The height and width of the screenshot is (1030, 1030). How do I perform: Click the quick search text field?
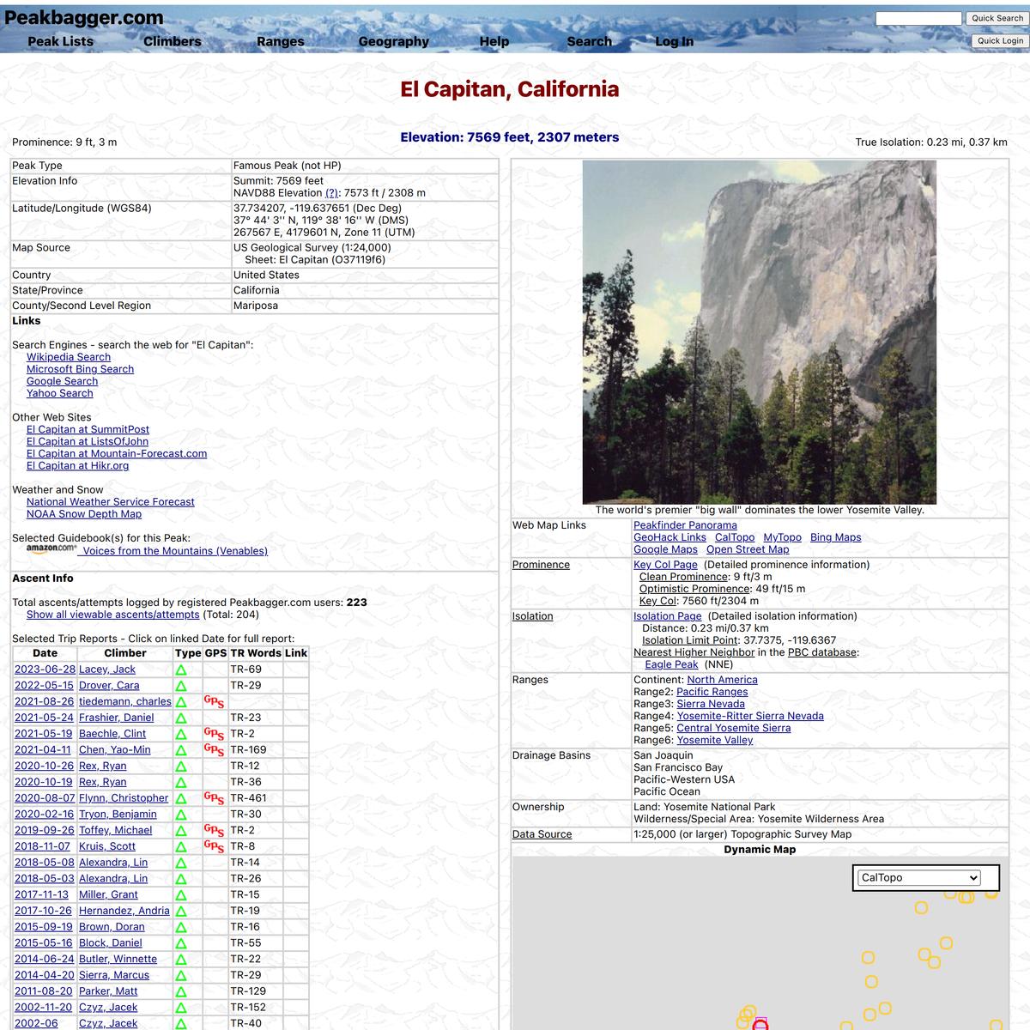click(918, 18)
